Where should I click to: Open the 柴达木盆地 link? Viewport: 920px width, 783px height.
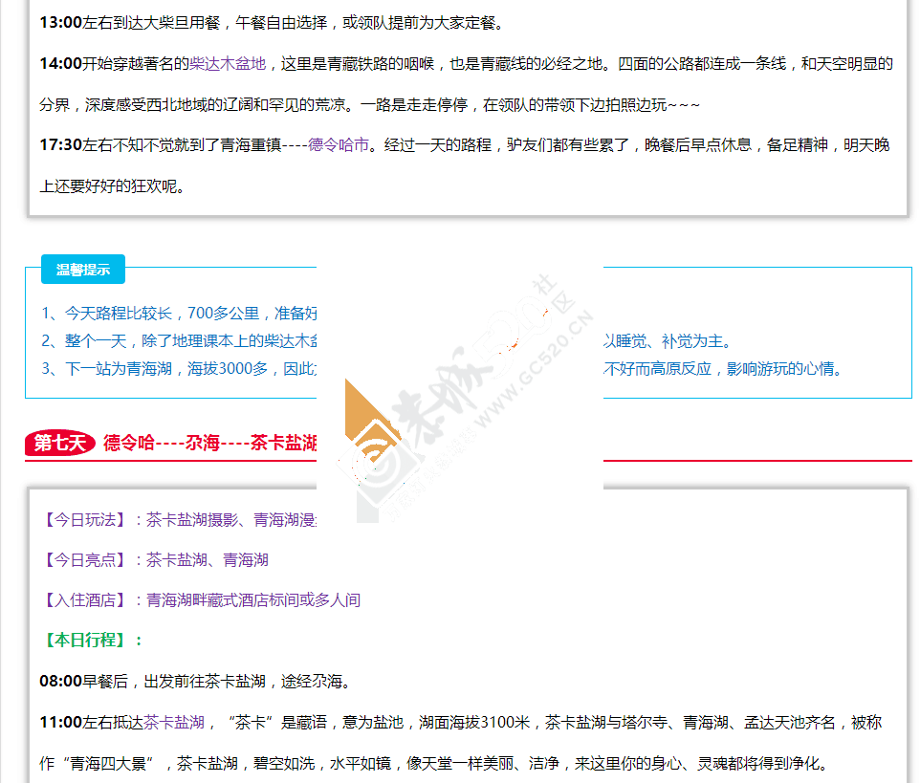click(228, 63)
